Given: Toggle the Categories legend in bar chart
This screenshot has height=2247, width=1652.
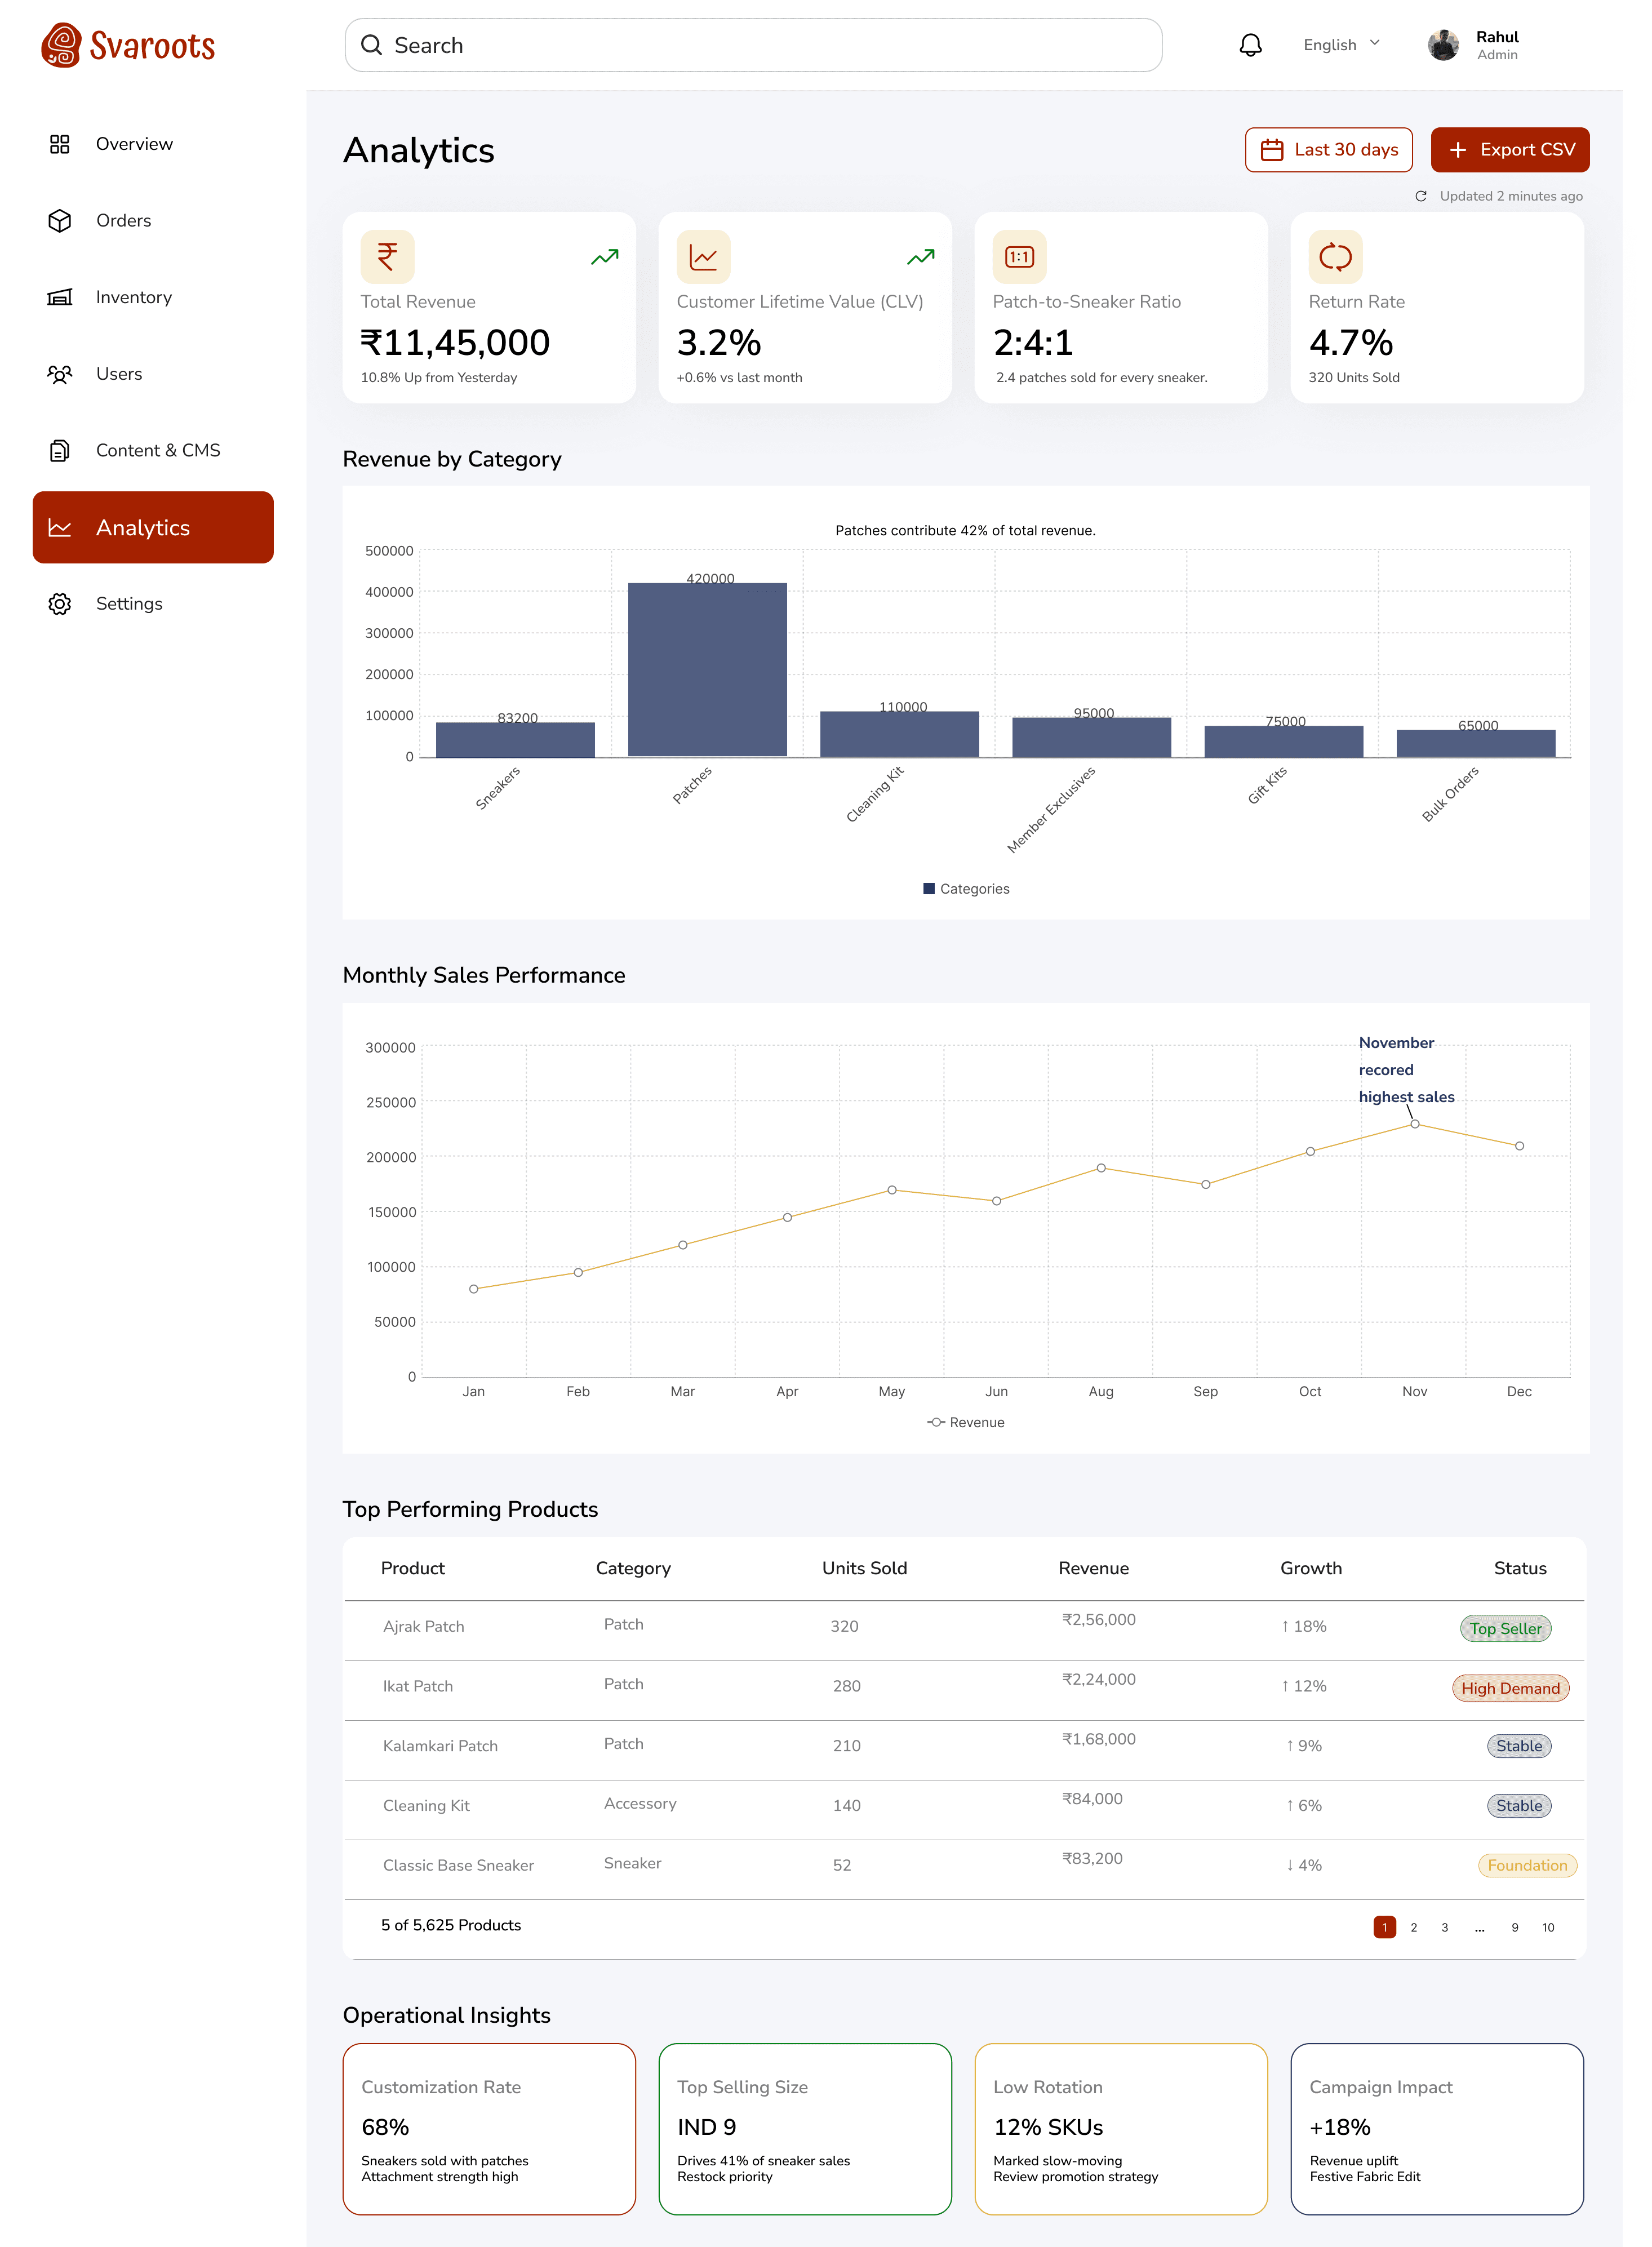Looking at the screenshot, I should click(x=966, y=889).
